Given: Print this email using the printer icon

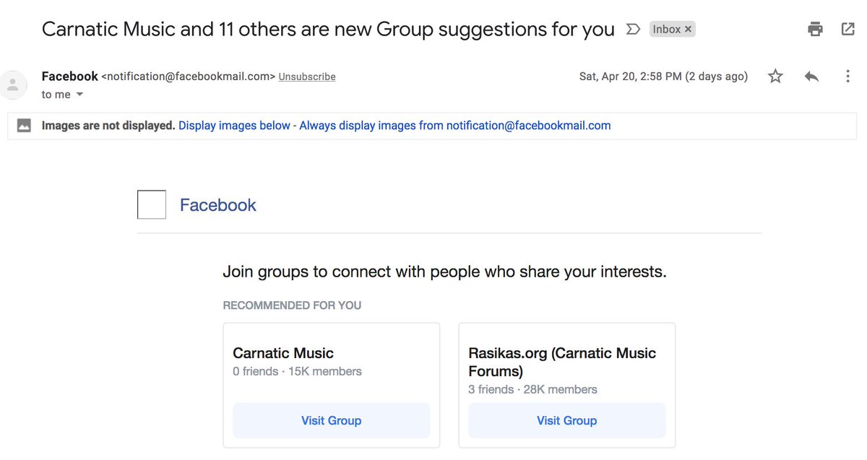Looking at the screenshot, I should coord(816,30).
